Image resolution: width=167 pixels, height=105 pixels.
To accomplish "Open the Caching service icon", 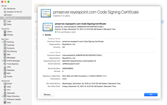I will click(5, 42).
